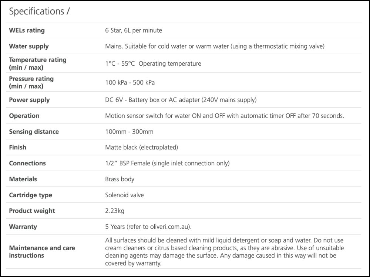
Task: Click the Matte black (electroplated) finish value
Action: coord(141,147)
